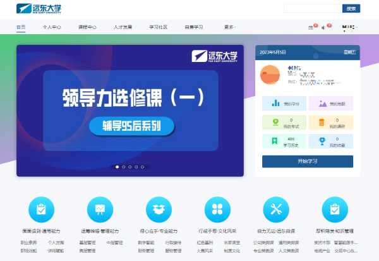
Task: Click the notification bell icon in header
Action: tap(310, 27)
